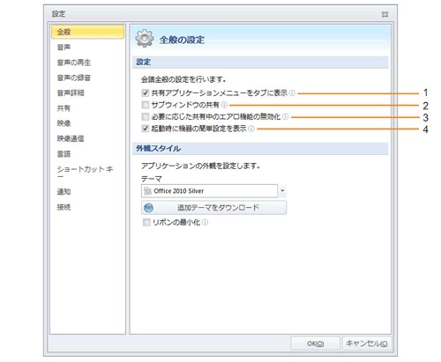Click info icon next to サブウィンドウの共有
441x362 pixels.
click(224, 105)
